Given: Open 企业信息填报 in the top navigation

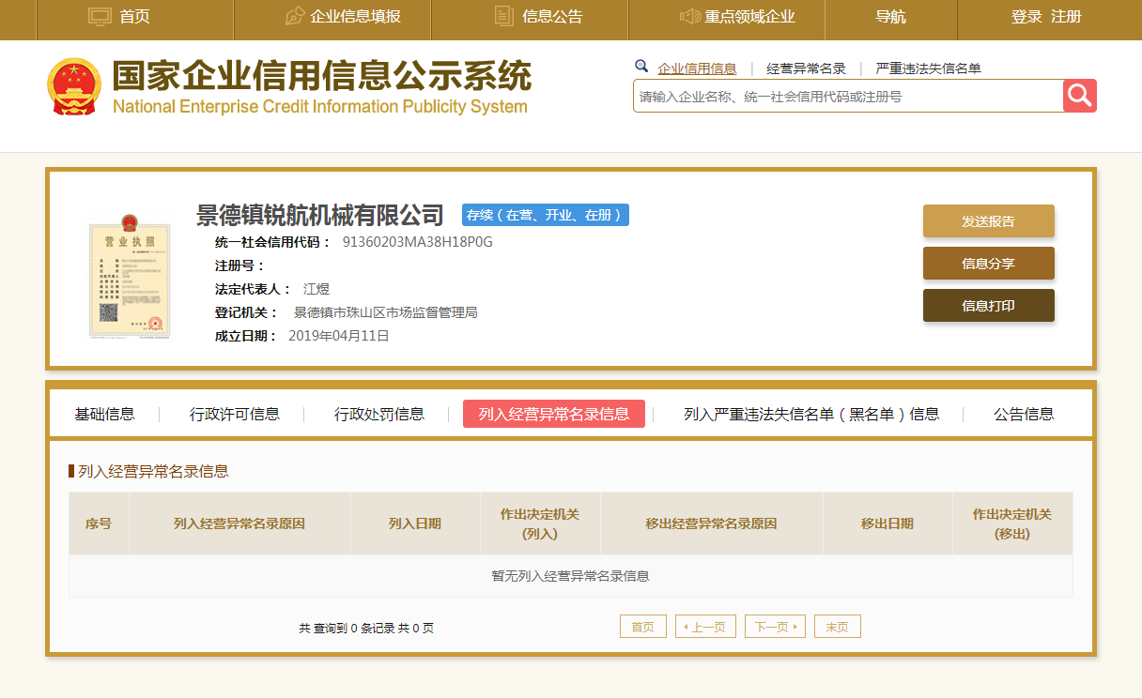Looking at the screenshot, I should [356, 16].
